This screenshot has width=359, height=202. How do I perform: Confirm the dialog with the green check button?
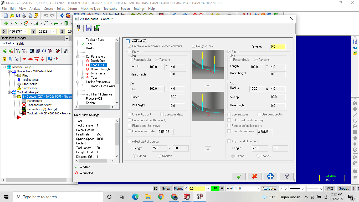(x=239, y=176)
